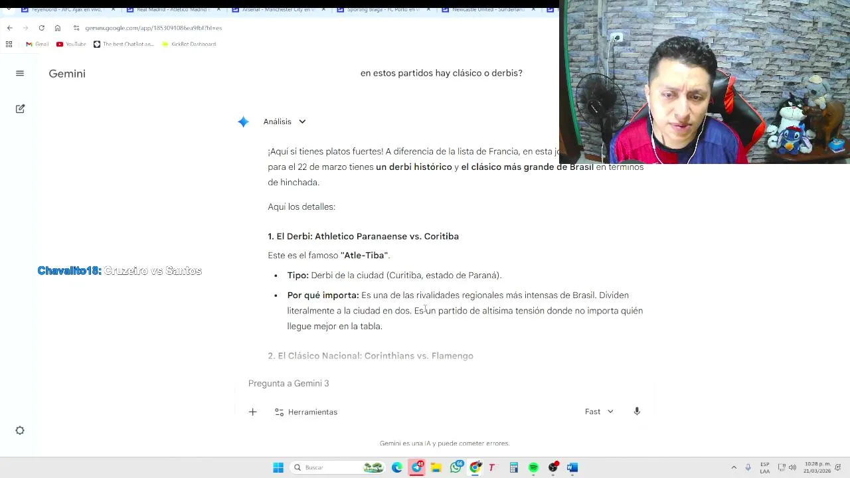Screen dimensions: 850x478
Task: Click heading '1. El Derbi: Athletico Paranaense vs. Coritiba'
Action: click(x=363, y=236)
